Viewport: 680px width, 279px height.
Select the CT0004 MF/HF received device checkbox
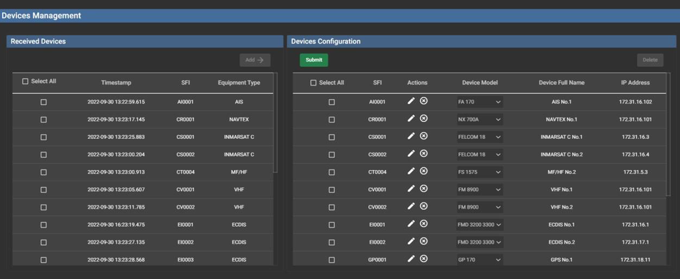pyautogui.click(x=43, y=172)
